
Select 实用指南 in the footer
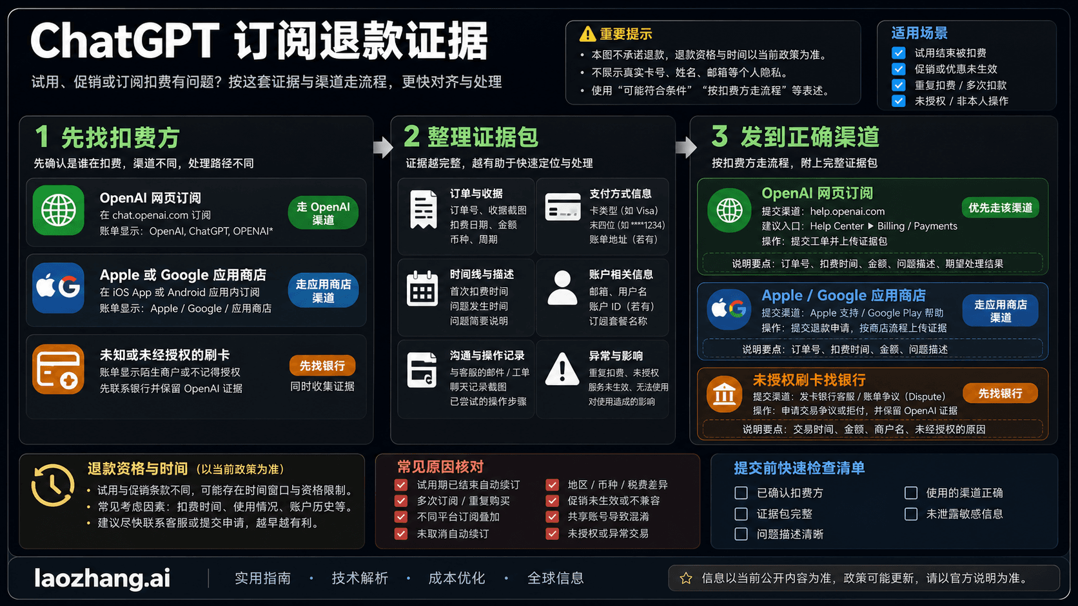pyautogui.click(x=262, y=578)
